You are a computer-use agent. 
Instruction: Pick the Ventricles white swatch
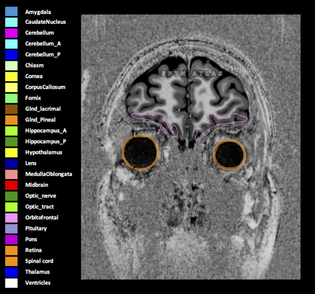pyautogui.click(x=11, y=283)
